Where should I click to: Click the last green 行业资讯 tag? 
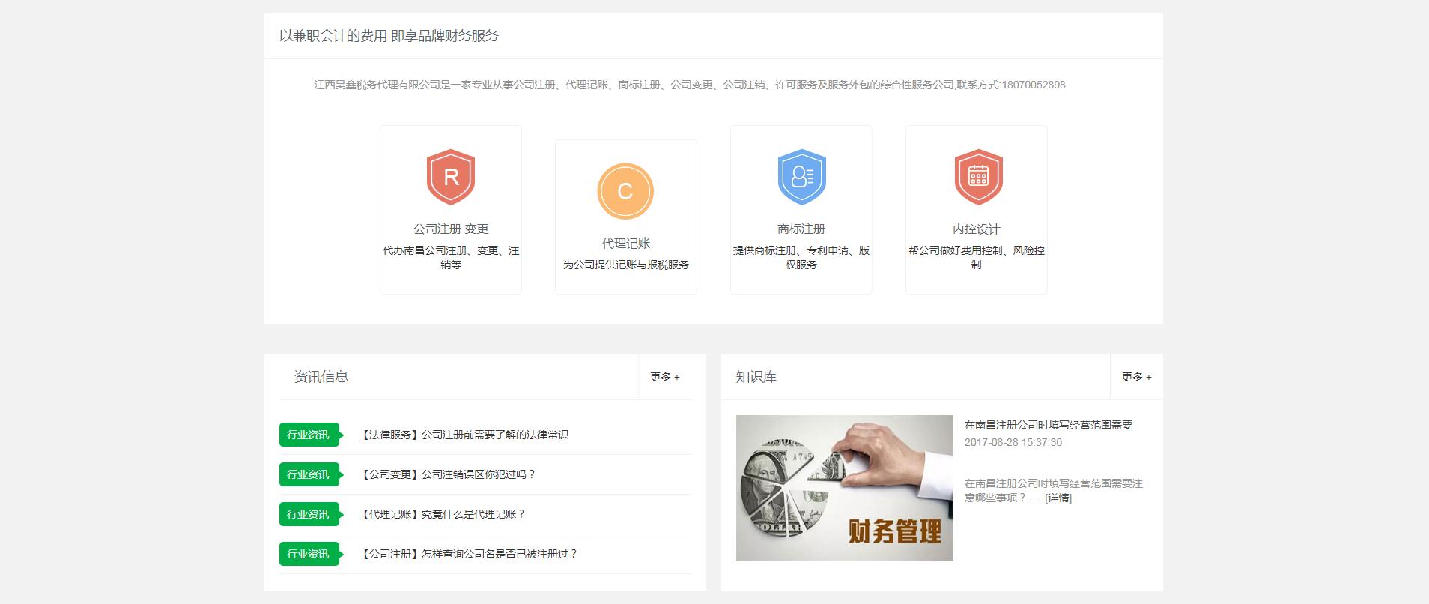click(x=309, y=554)
